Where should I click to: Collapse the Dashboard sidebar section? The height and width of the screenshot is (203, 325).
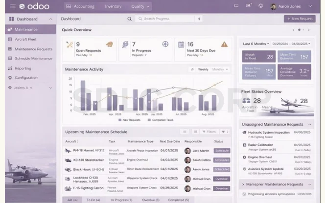(51, 19)
